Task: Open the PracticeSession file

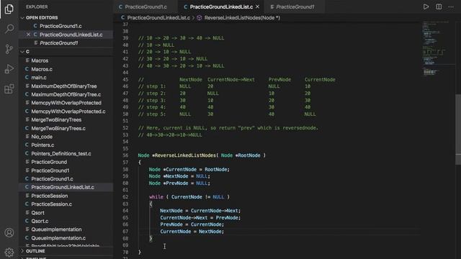Action: pyautogui.click(x=50, y=196)
